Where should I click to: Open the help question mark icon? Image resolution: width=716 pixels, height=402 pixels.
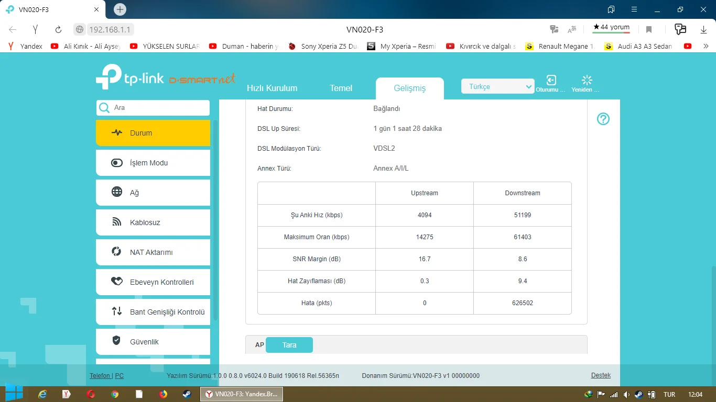[x=603, y=119]
